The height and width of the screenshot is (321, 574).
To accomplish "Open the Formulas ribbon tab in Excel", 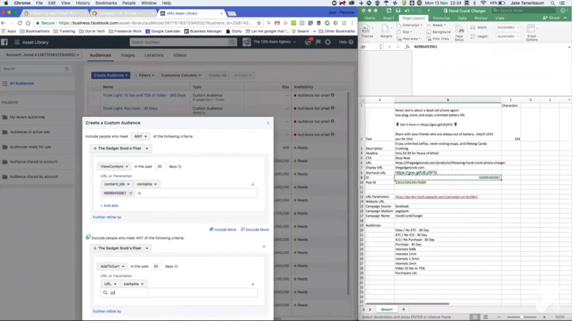I will pyautogui.click(x=441, y=18).
